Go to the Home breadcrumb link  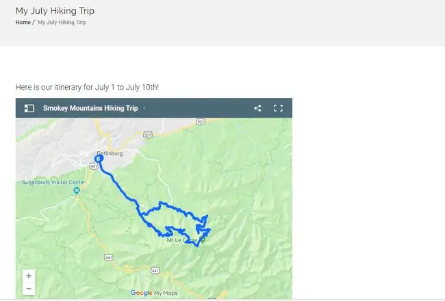click(x=23, y=22)
